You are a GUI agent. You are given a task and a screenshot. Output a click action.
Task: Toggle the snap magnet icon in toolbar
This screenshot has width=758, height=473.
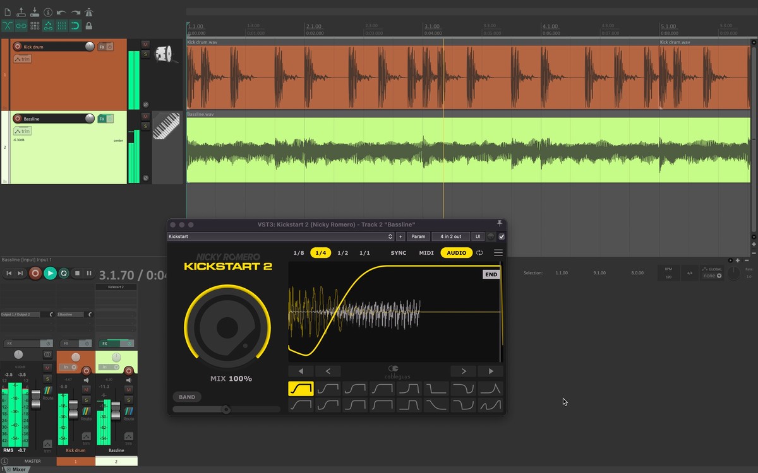pos(75,26)
